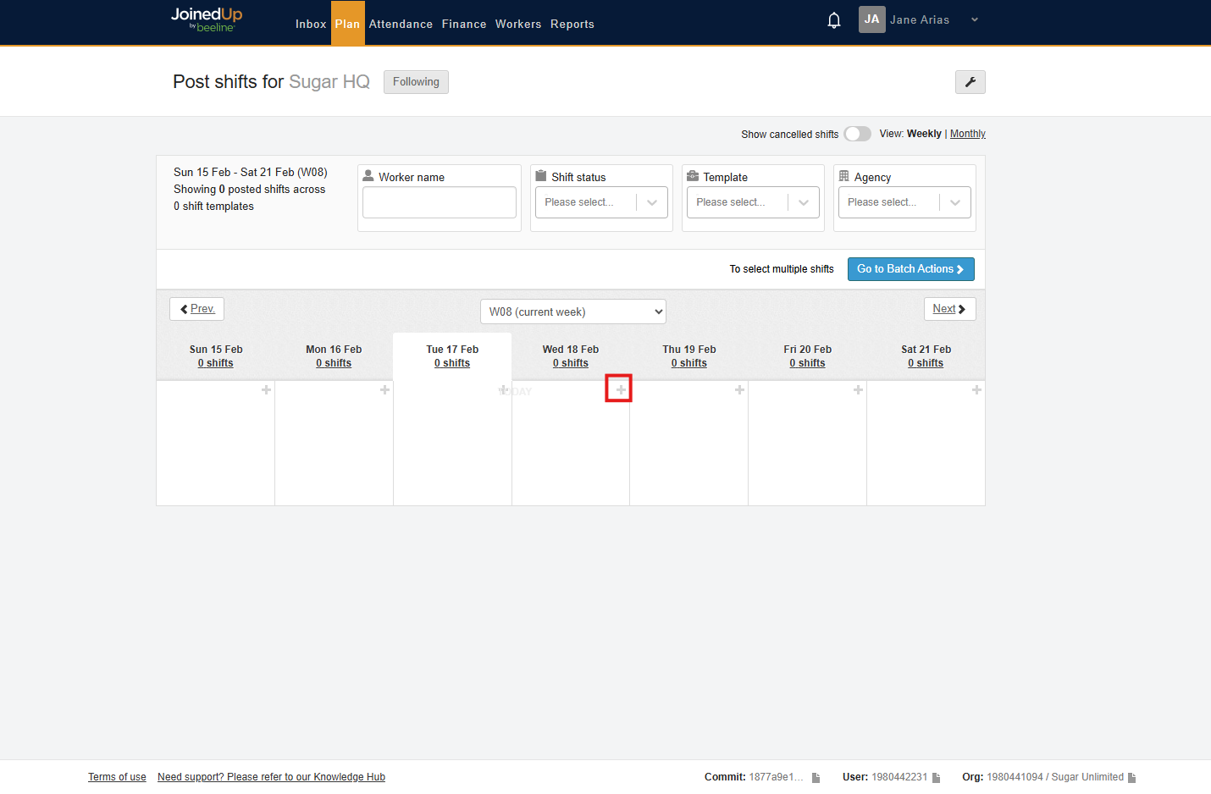Switch to Monthly view link

(967, 134)
